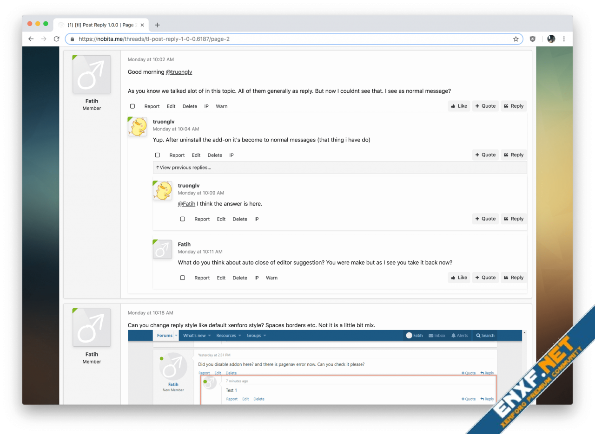The width and height of the screenshot is (595, 434).
Task: Click the browser forward arrow
Action: point(44,39)
